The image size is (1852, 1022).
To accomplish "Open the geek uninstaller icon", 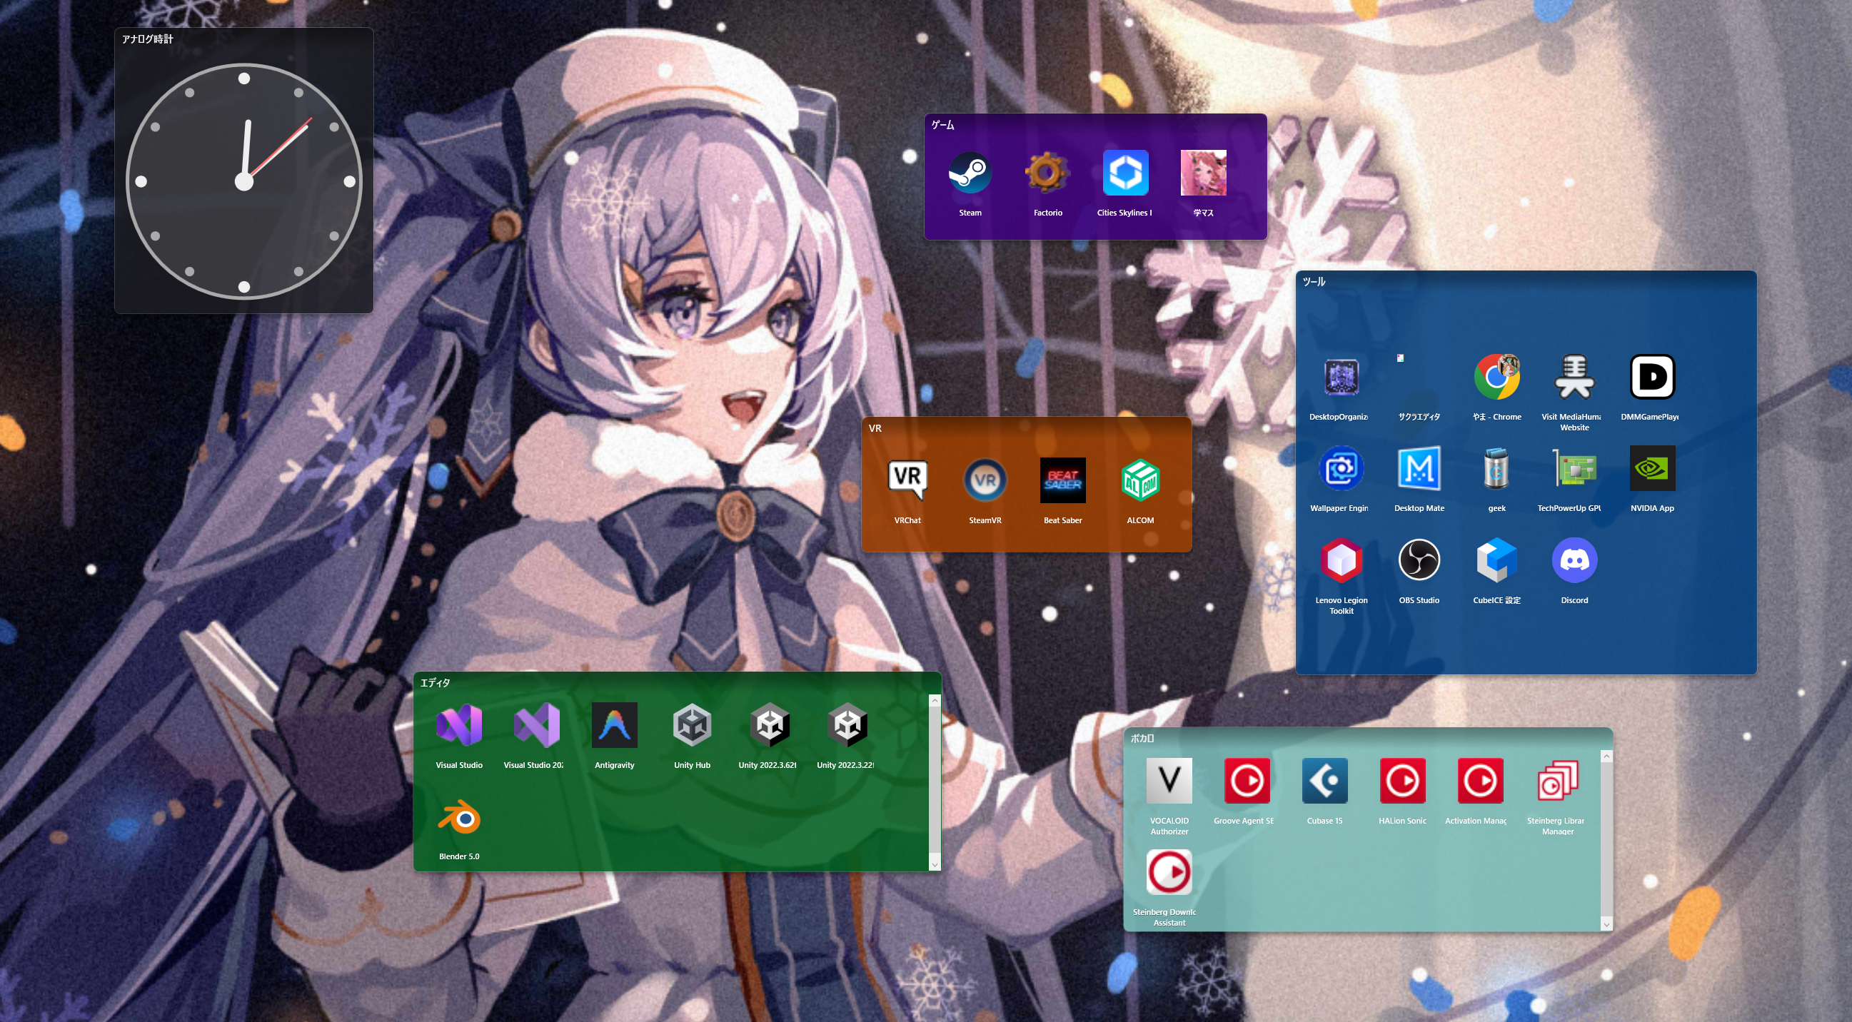I will coord(1496,469).
